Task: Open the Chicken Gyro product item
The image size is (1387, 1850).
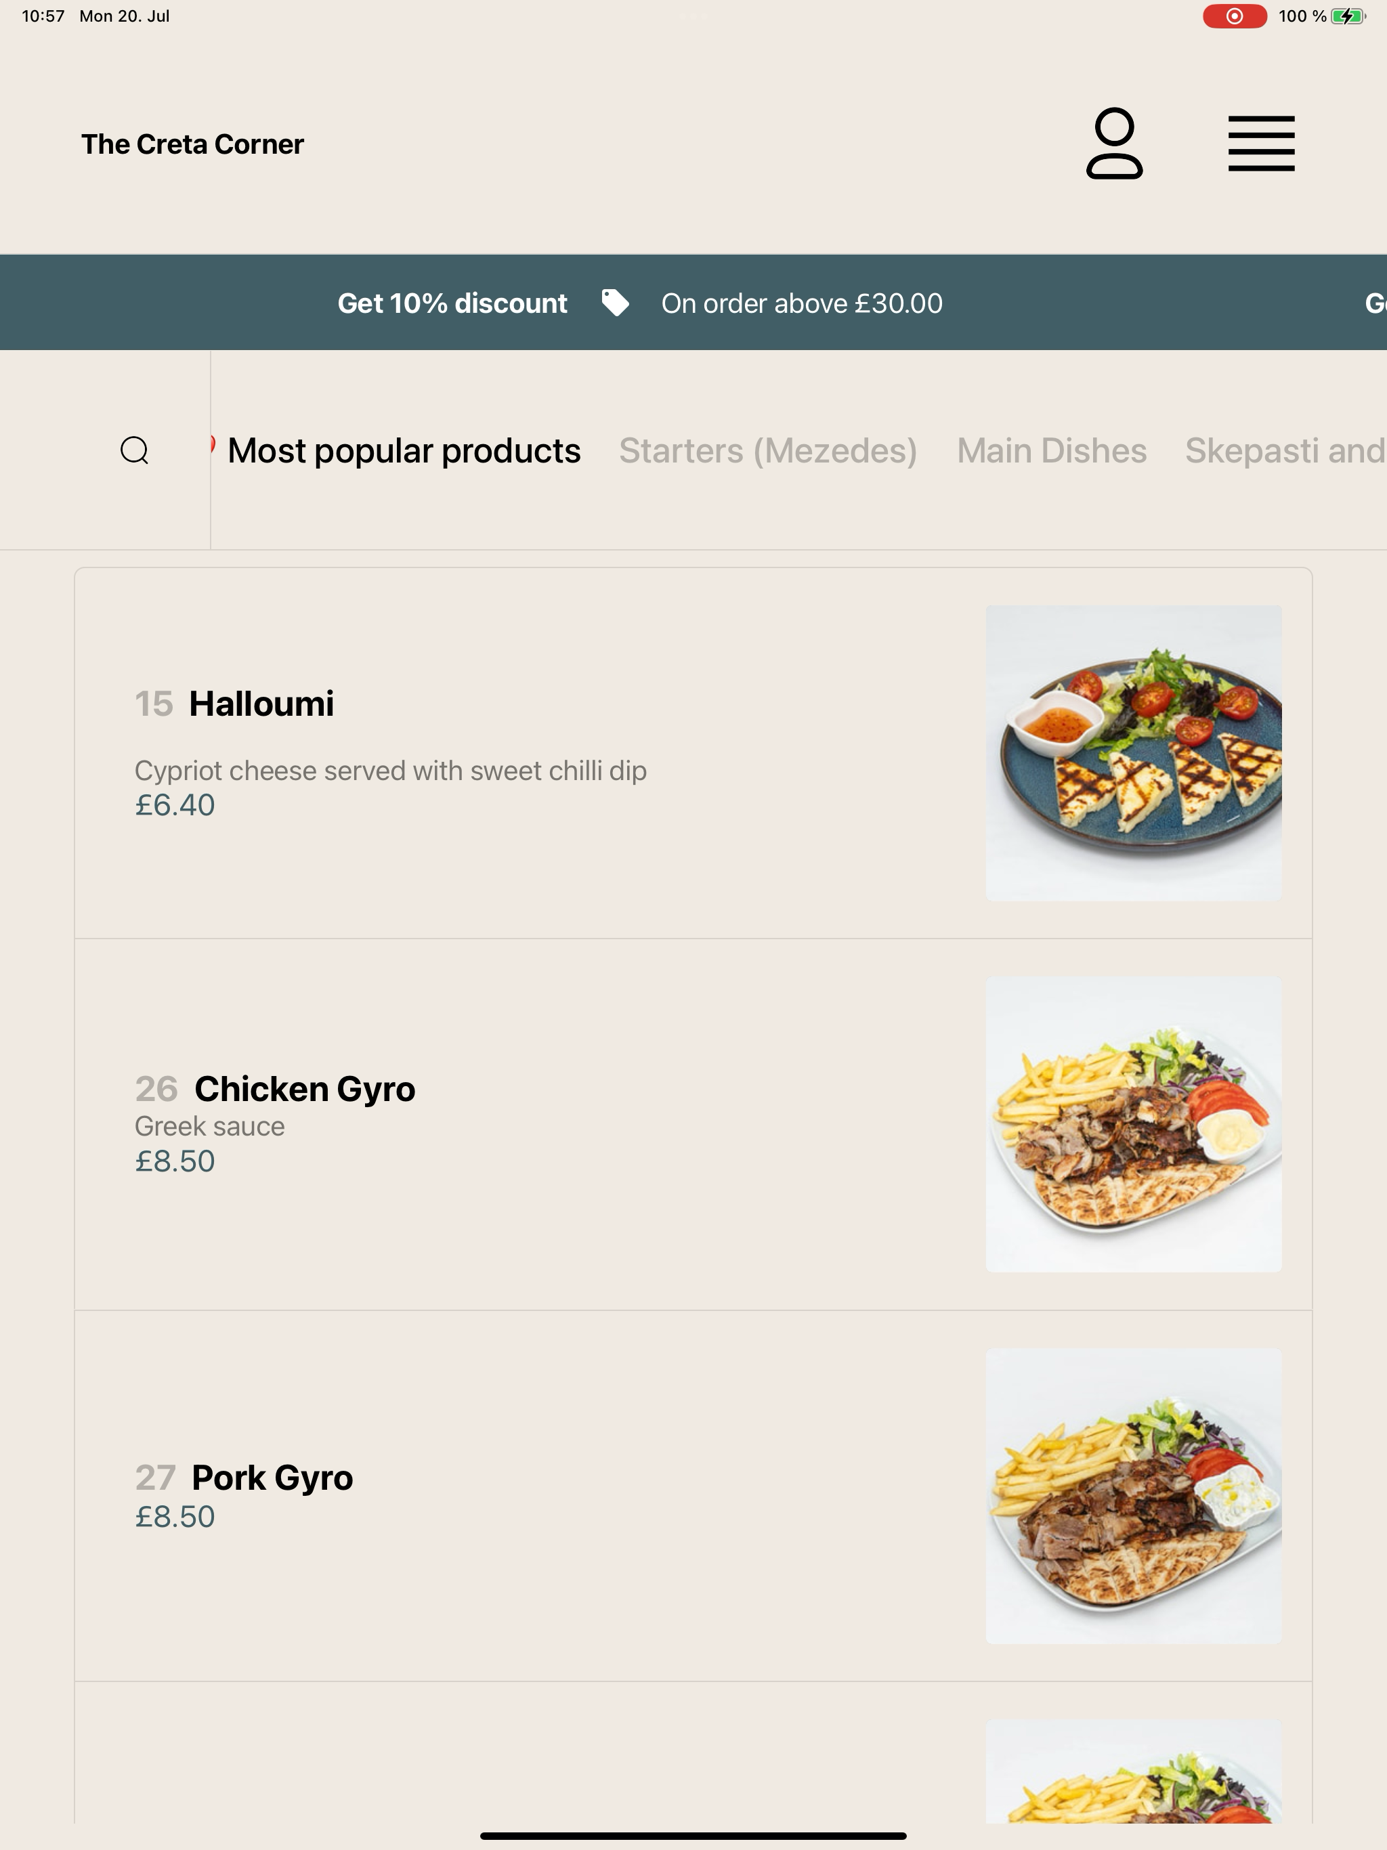Action: pyautogui.click(x=693, y=1124)
